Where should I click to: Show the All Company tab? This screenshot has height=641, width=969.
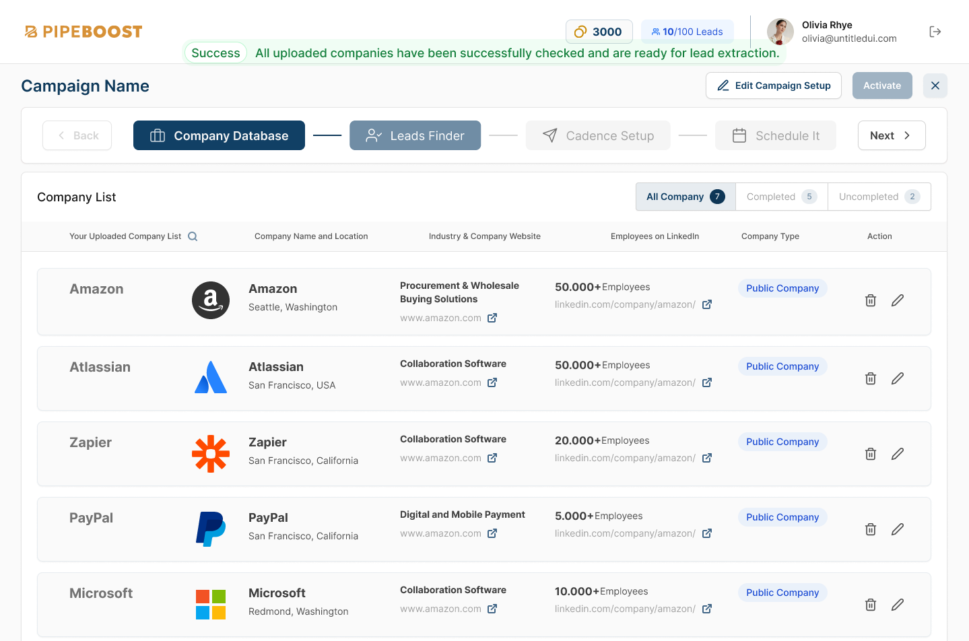[686, 197]
